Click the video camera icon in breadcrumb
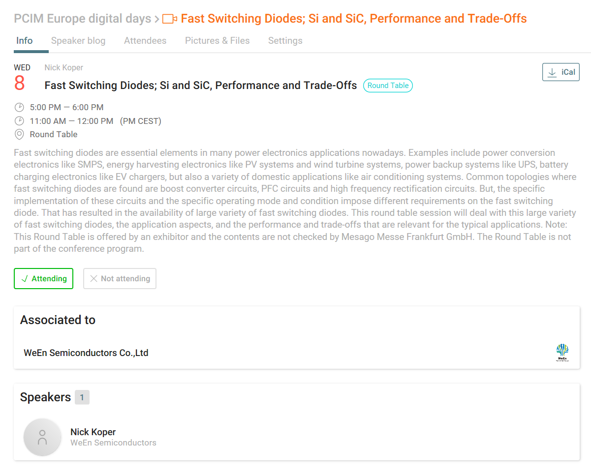Screen dimensions: 591x475 (x=169, y=19)
